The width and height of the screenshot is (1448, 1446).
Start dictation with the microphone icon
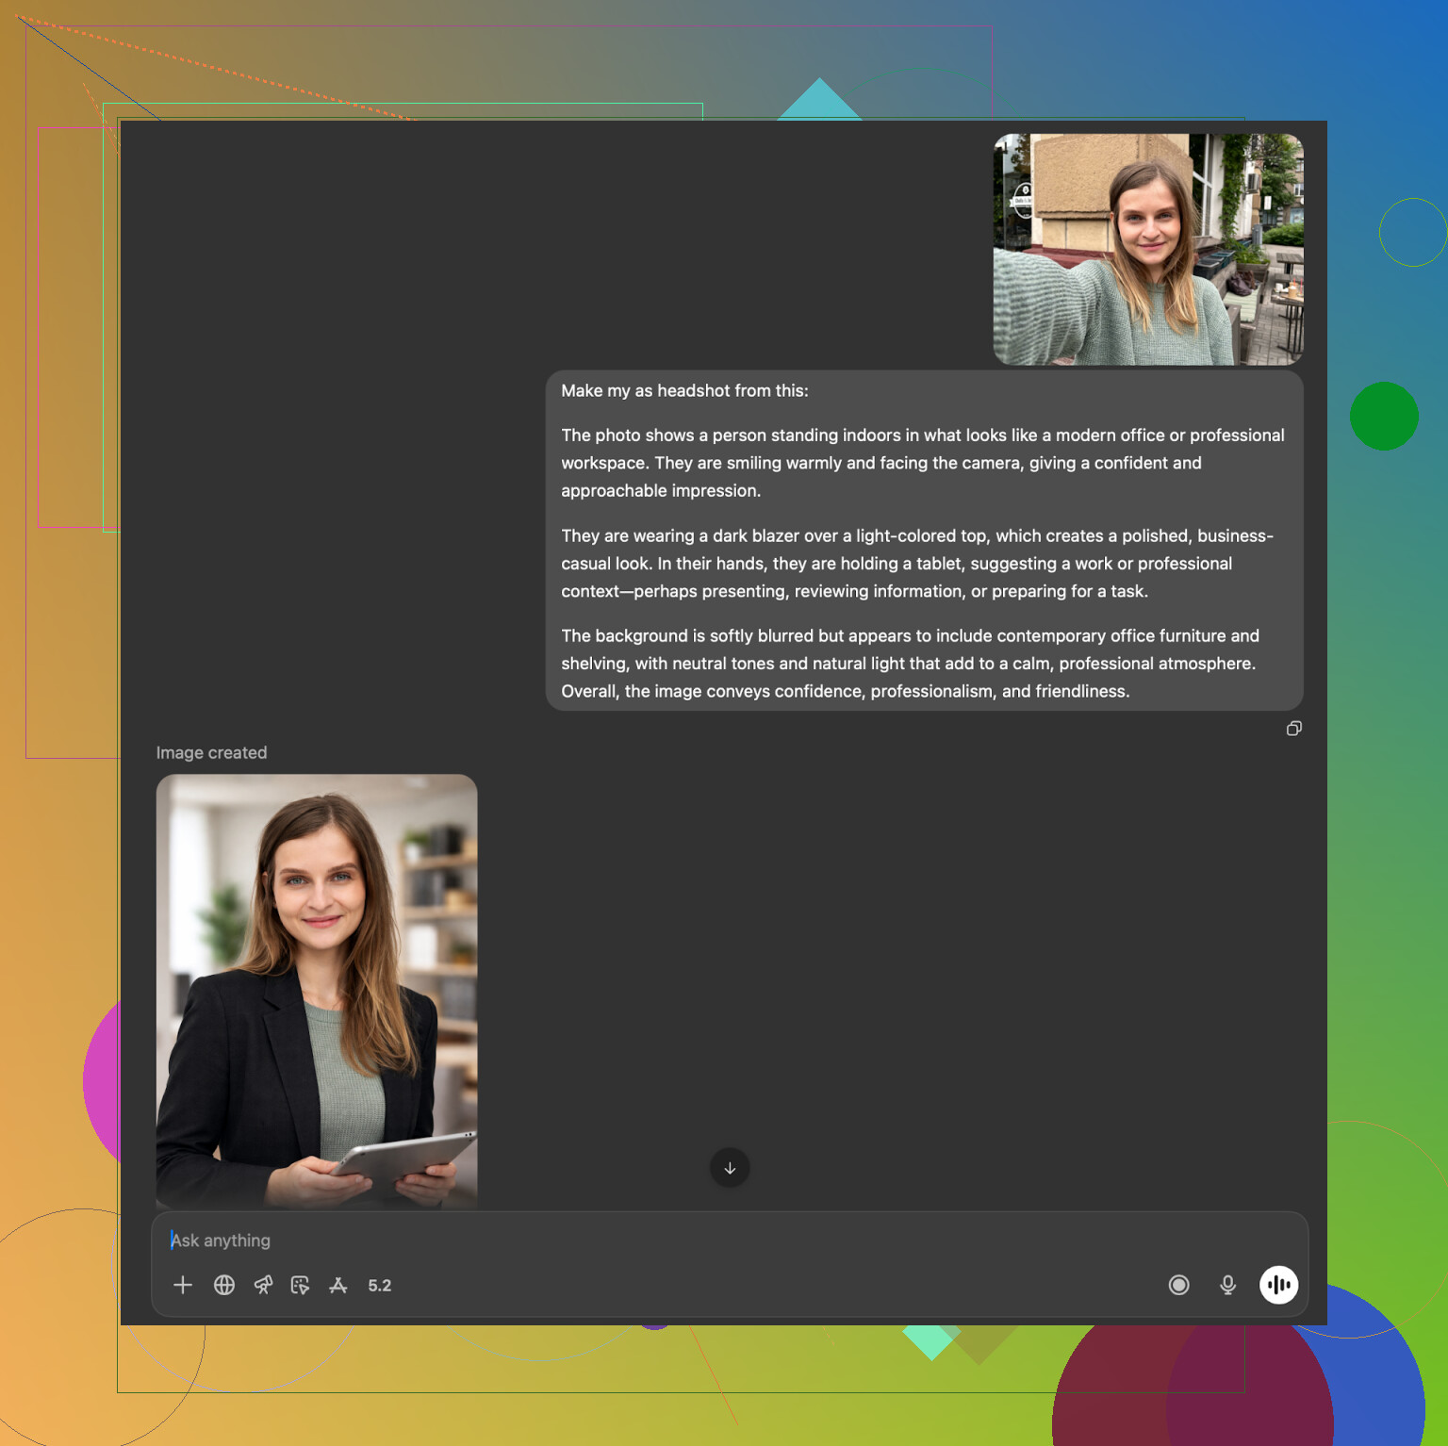pyautogui.click(x=1227, y=1285)
